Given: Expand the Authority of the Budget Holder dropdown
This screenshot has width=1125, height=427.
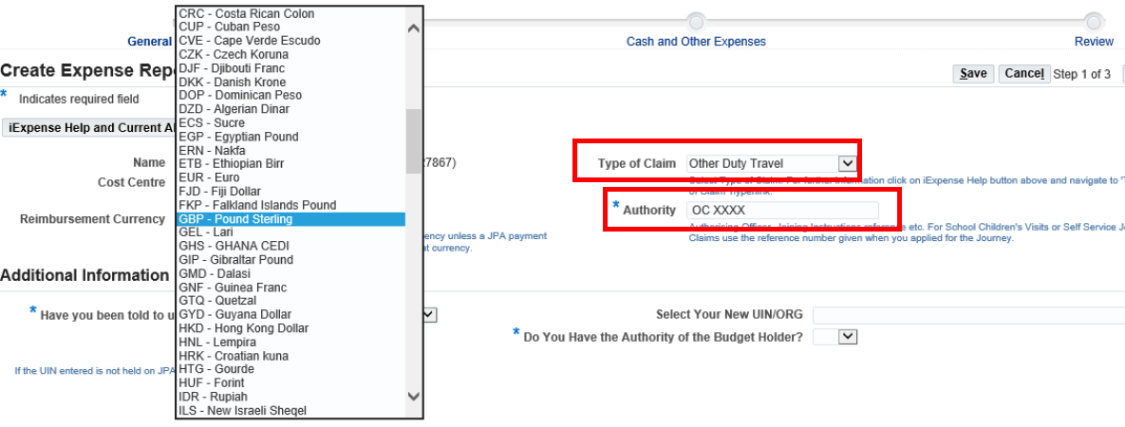Looking at the screenshot, I should tap(848, 336).
